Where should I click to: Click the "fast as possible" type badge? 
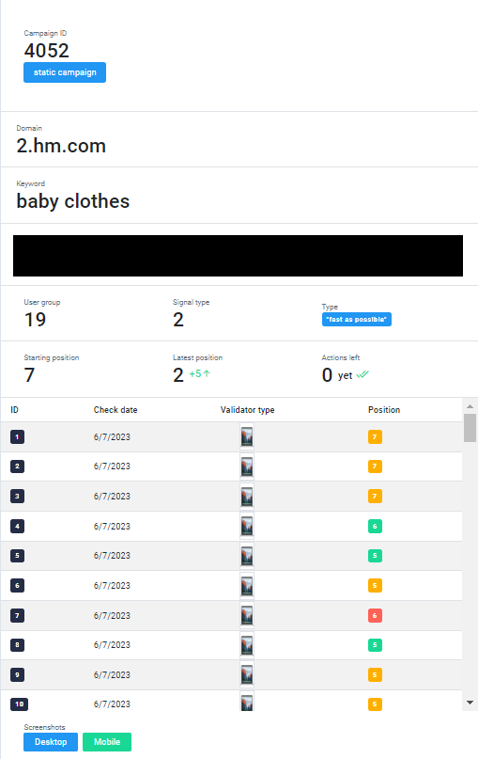pos(357,320)
